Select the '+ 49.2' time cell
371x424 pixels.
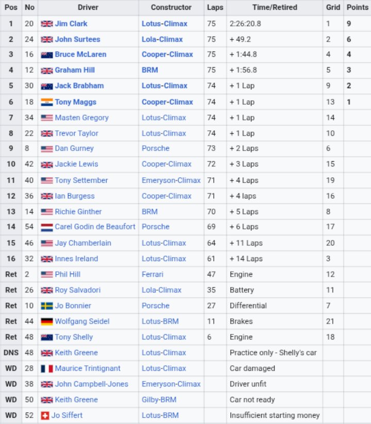coord(240,40)
